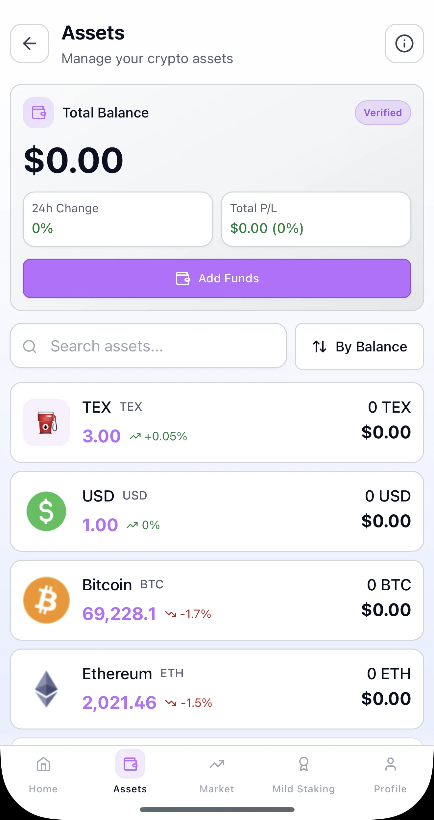Tap the back arrow button
This screenshot has height=820, width=434.
(30, 43)
